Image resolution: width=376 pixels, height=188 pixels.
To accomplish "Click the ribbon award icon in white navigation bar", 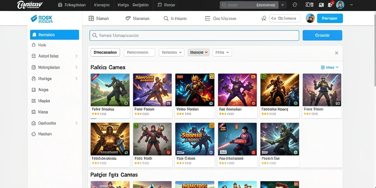I will pos(264,18).
